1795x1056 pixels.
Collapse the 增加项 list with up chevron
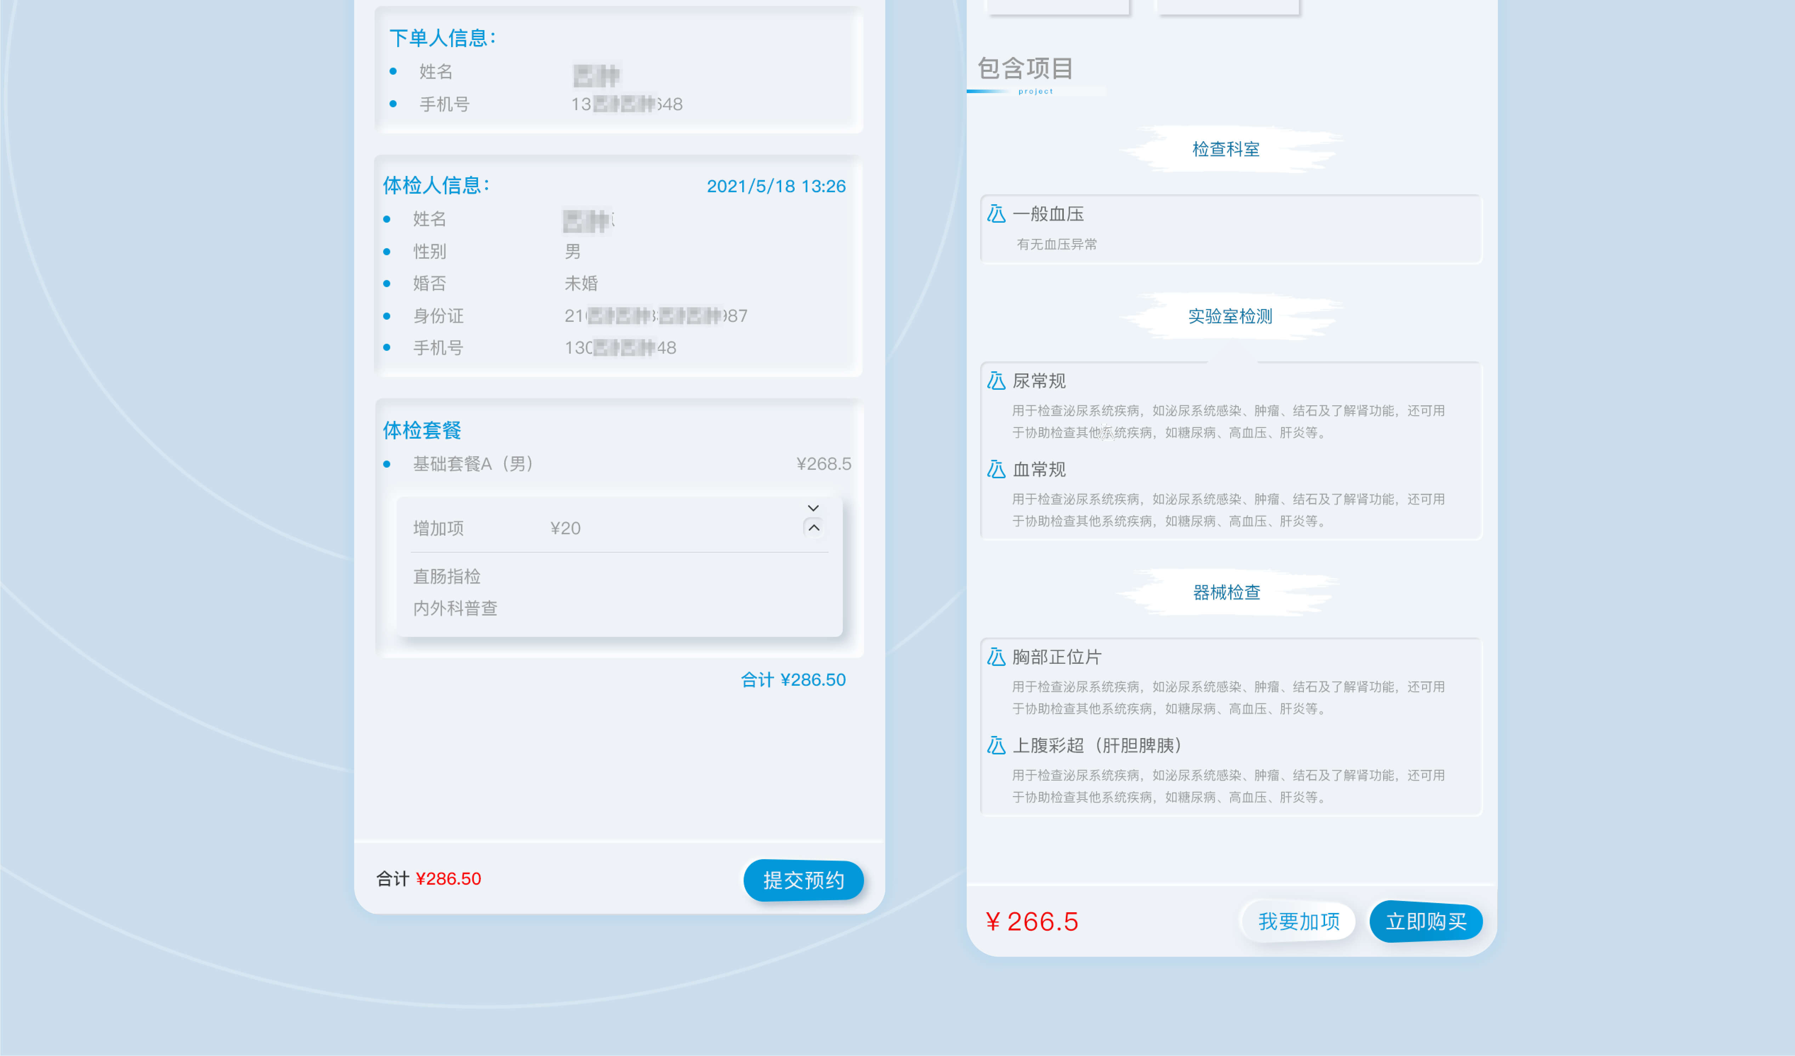pyautogui.click(x=813, y=527)
